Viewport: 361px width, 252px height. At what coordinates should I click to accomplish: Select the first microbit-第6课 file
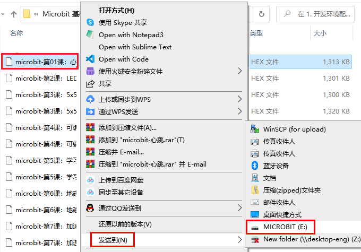pos(41,193)
